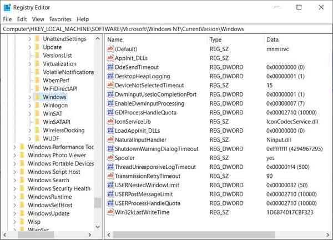Click the string icon beside NaturalInputHandler
The width and height of the screenshot is (333, 240).
[x=110, y=139]
